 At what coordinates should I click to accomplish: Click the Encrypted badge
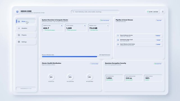click(158, 64)
